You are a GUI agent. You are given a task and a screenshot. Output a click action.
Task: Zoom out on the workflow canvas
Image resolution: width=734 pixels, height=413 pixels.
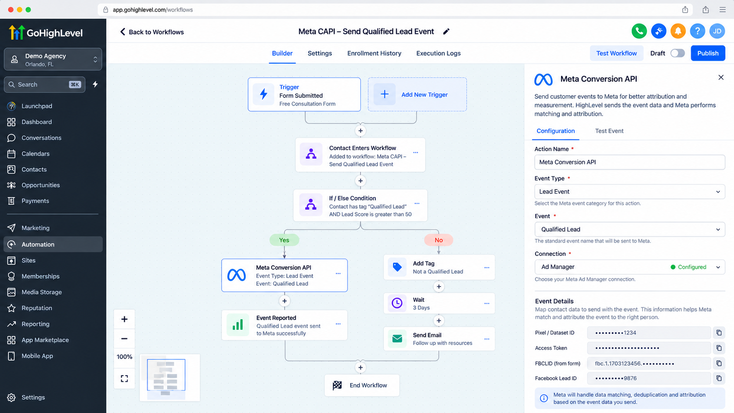point(124,338)
